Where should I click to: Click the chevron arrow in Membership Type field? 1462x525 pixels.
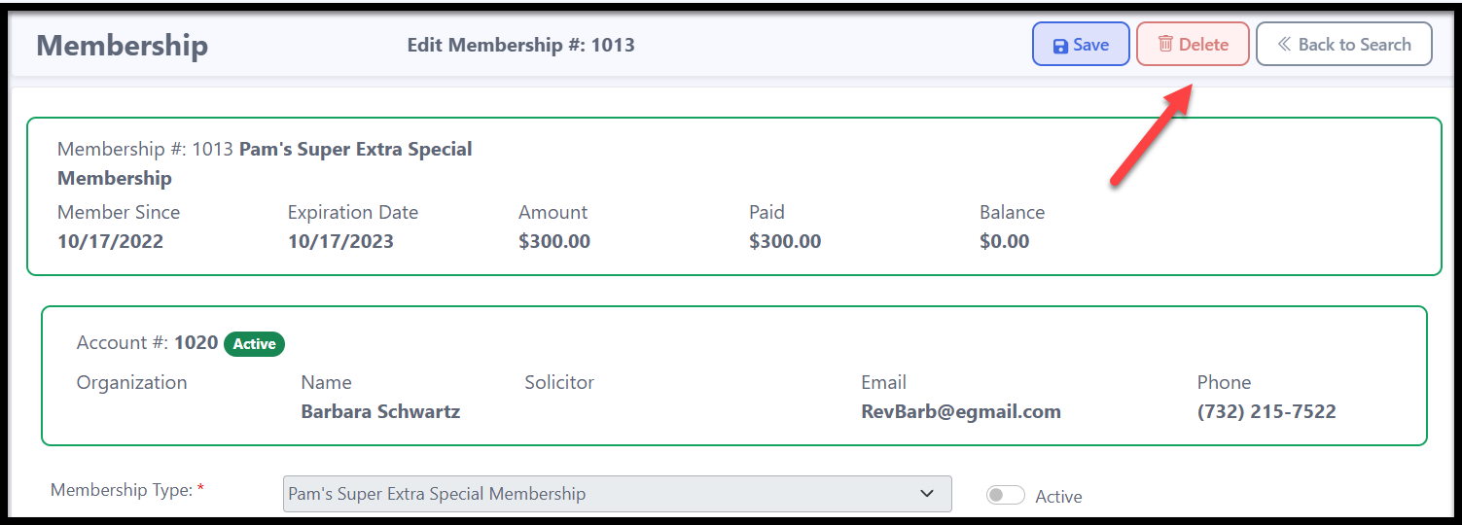click(927, 494)
